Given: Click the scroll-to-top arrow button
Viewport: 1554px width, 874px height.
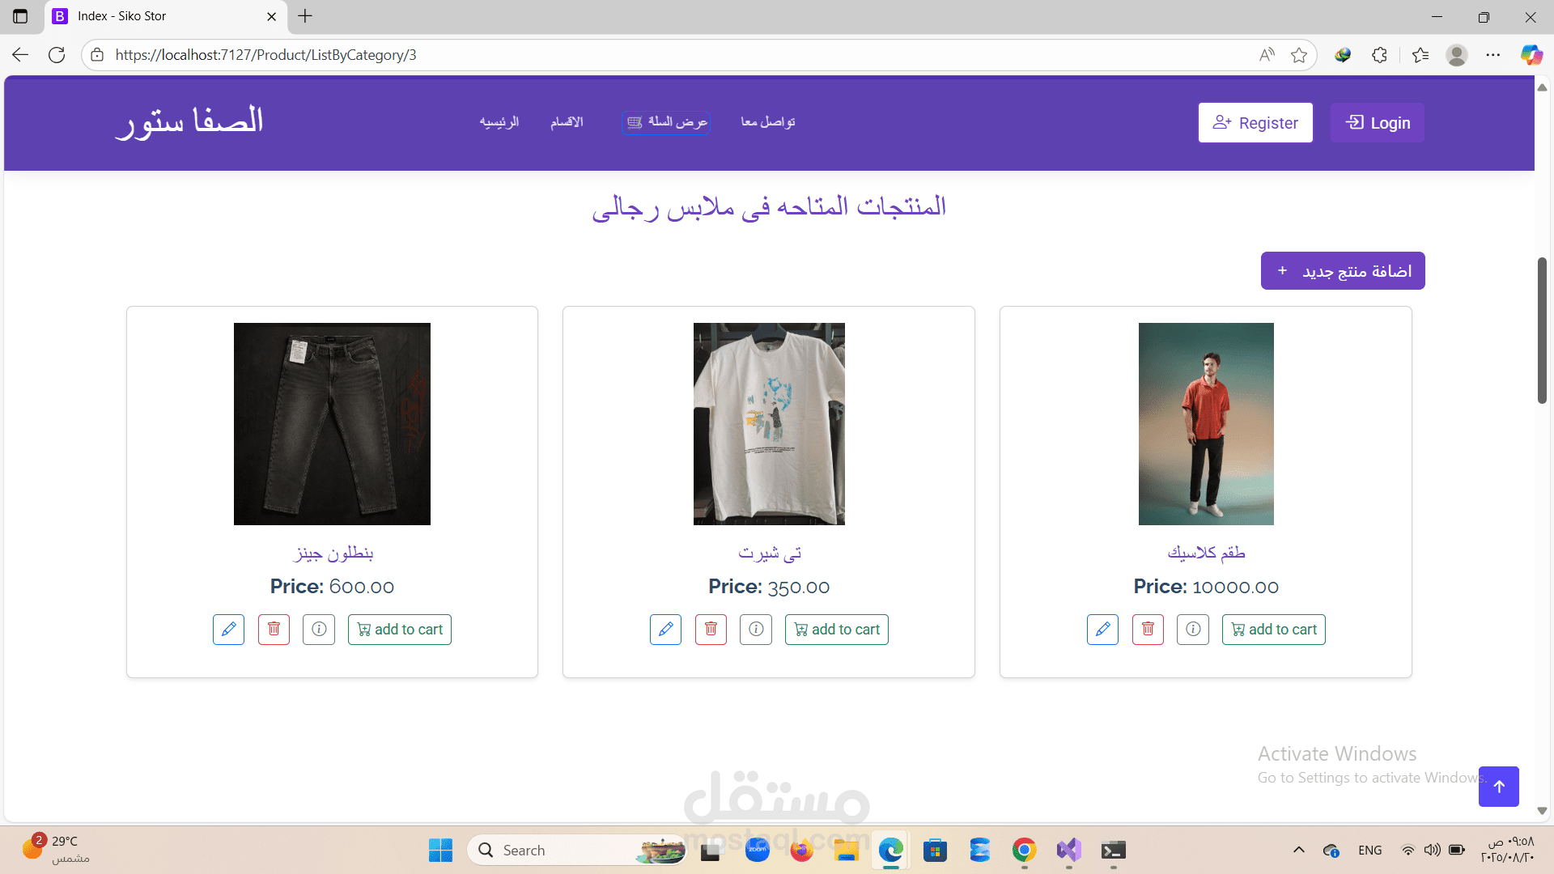Looking at the screenshot, I should pos(1499,787).
